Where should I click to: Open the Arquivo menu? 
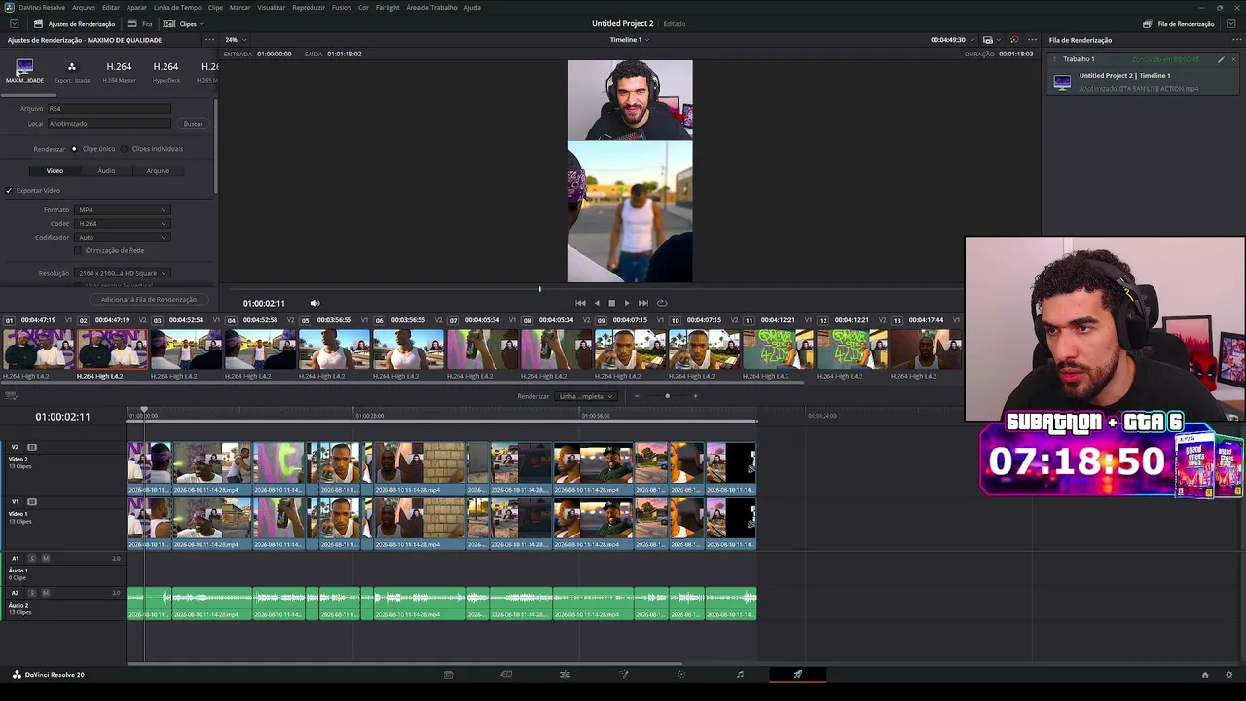tap(84, 7)
